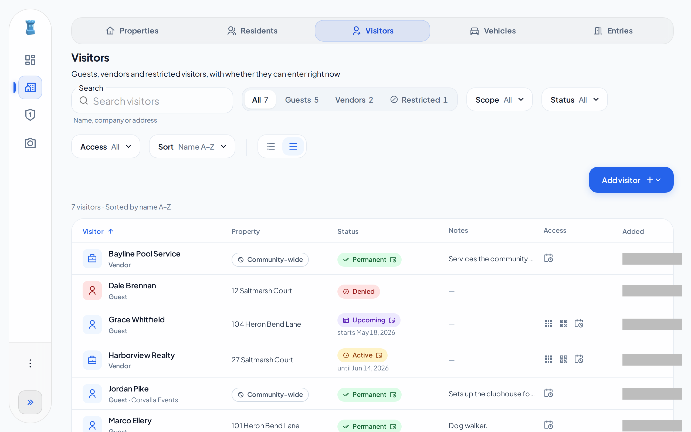
Task: Switch to comfortable rows view toggle
Action: coord(293,146)
